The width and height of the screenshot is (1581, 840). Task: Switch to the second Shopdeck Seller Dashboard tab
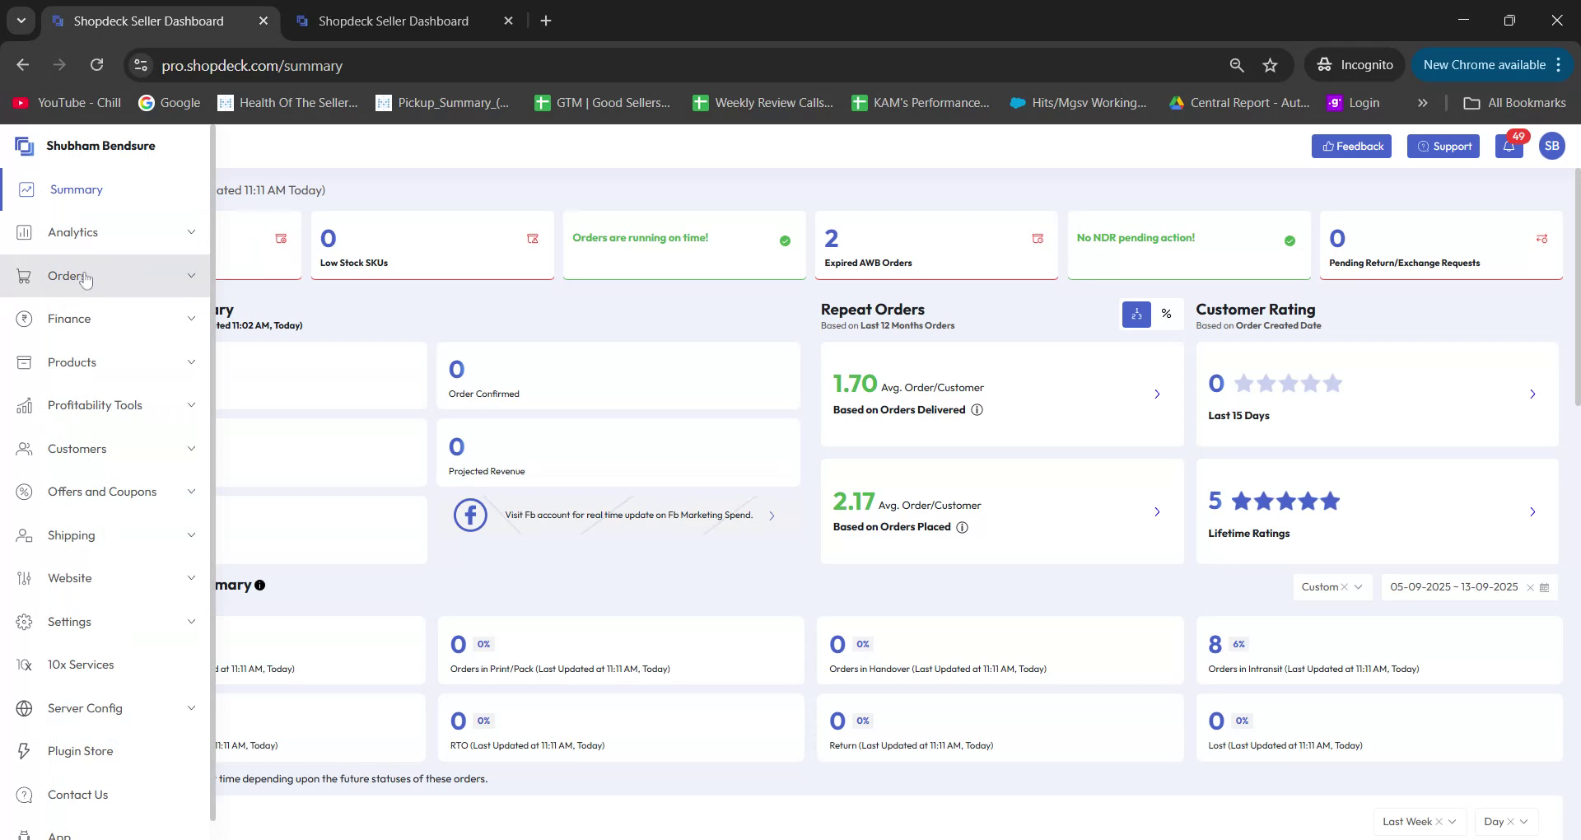coord(394,21)
